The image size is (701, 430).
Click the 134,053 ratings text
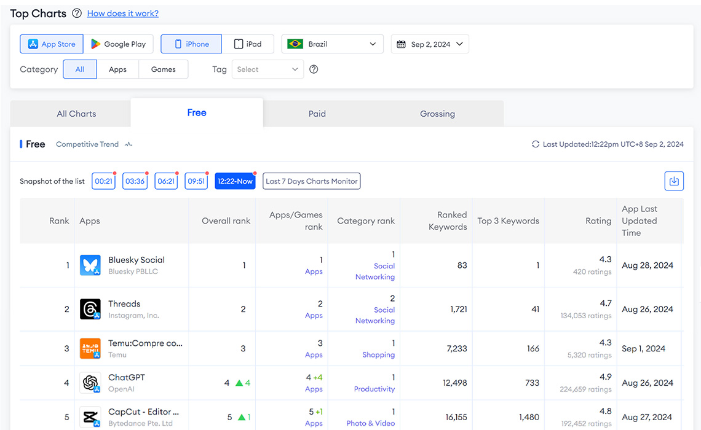585,315
